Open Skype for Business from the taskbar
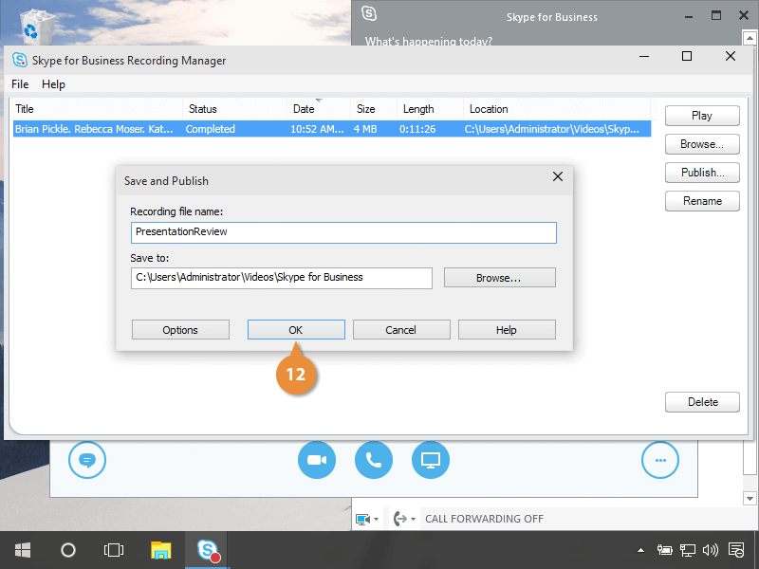 [208, 550]
